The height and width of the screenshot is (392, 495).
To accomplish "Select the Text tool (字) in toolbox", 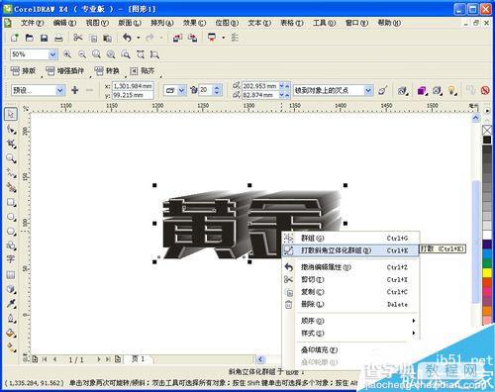I will pos(11,259).
